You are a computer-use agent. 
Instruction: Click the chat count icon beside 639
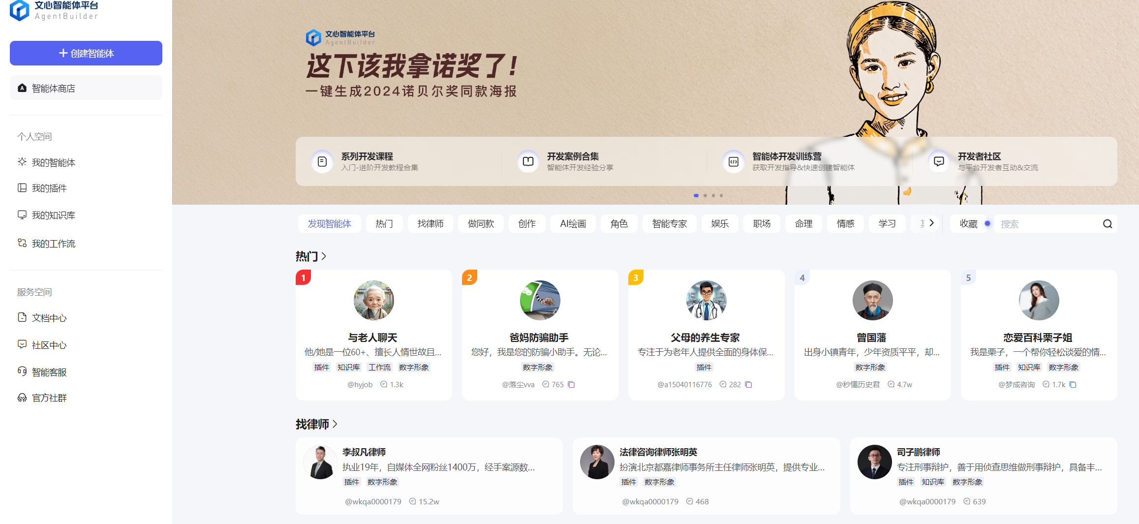[x=967, y=501]
